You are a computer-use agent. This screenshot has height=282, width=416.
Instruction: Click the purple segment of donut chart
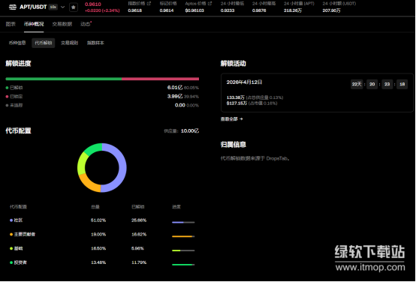[122, 168]
